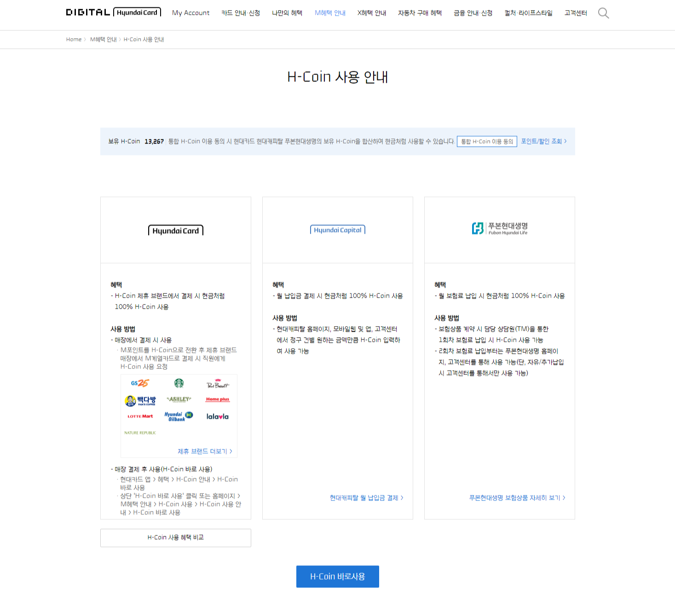Click the 통합 H-Coin 이용 동의 button

pyautogui.click(x=487, y=141)
